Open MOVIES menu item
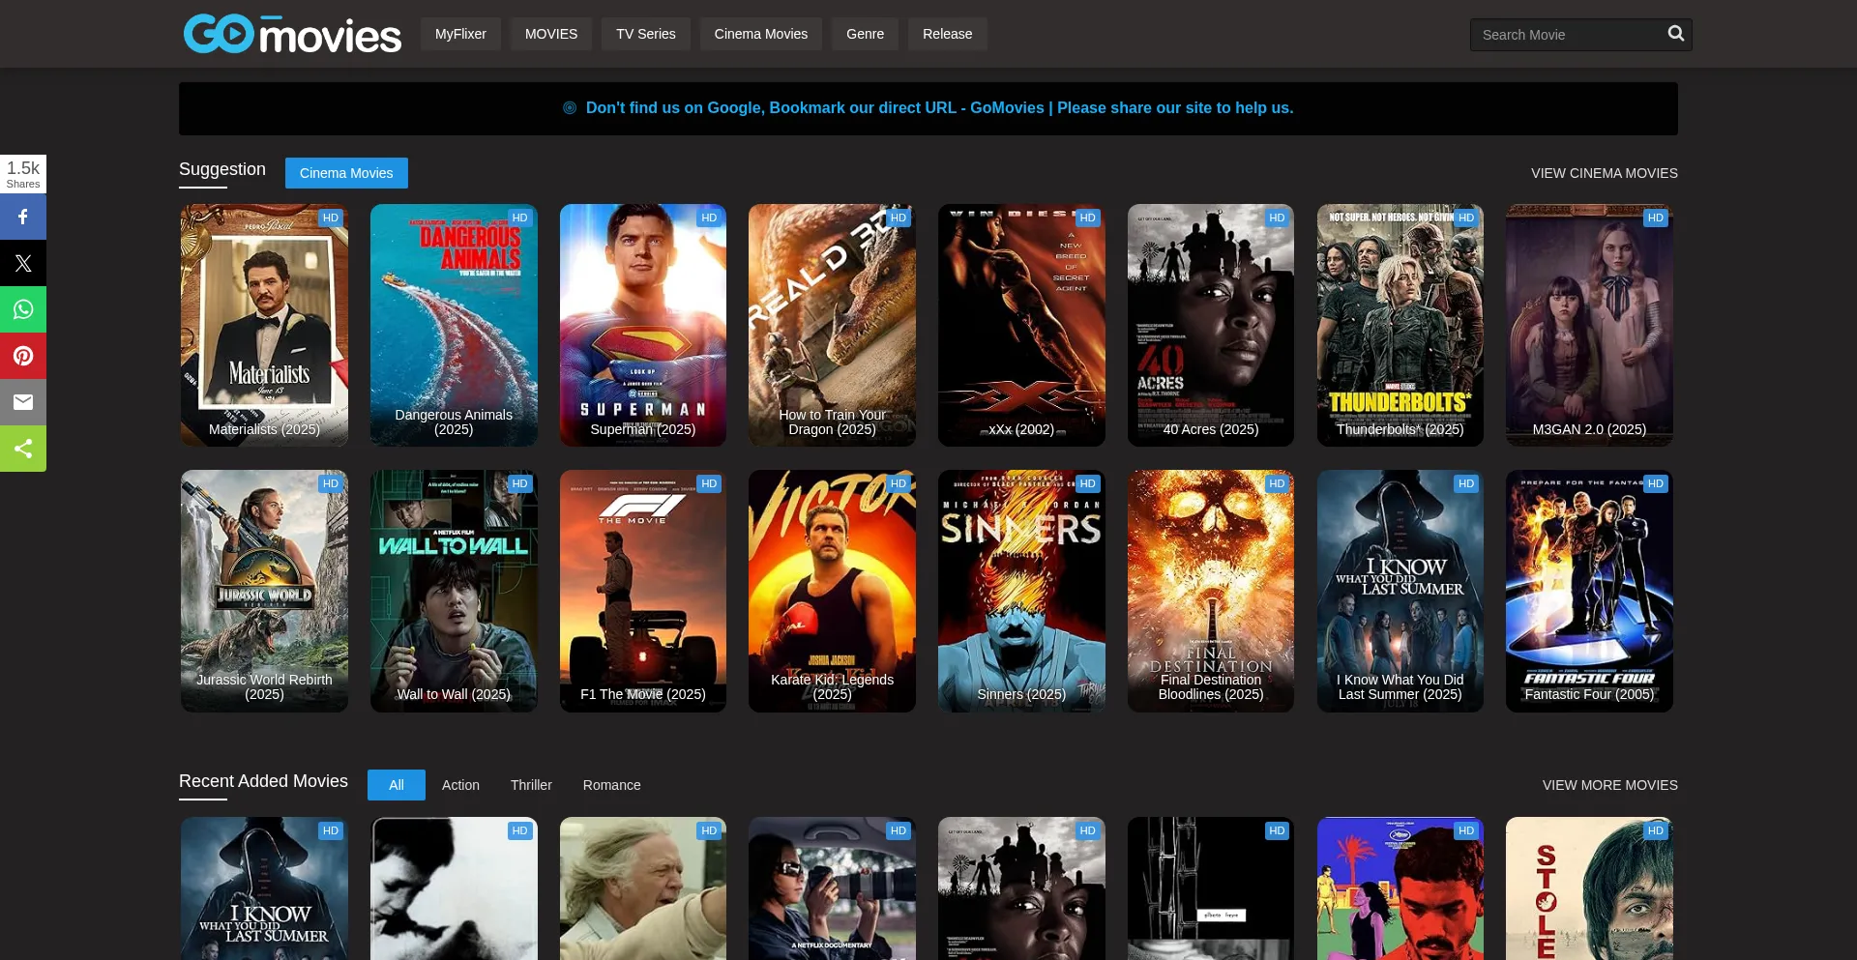Screen dimensions: 1857x960 [551, 34]
